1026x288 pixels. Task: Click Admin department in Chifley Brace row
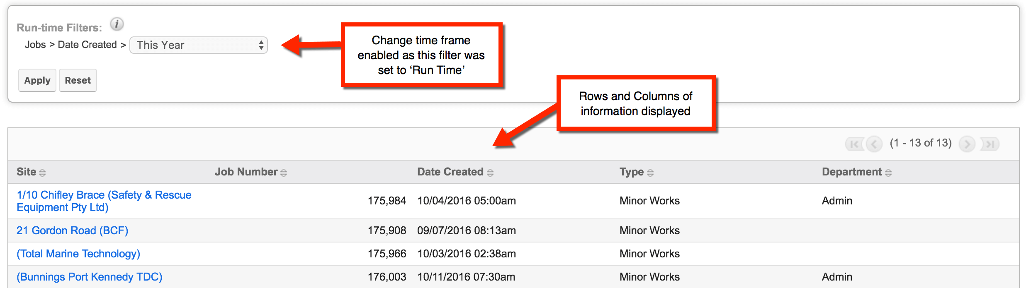coord(837,201)
